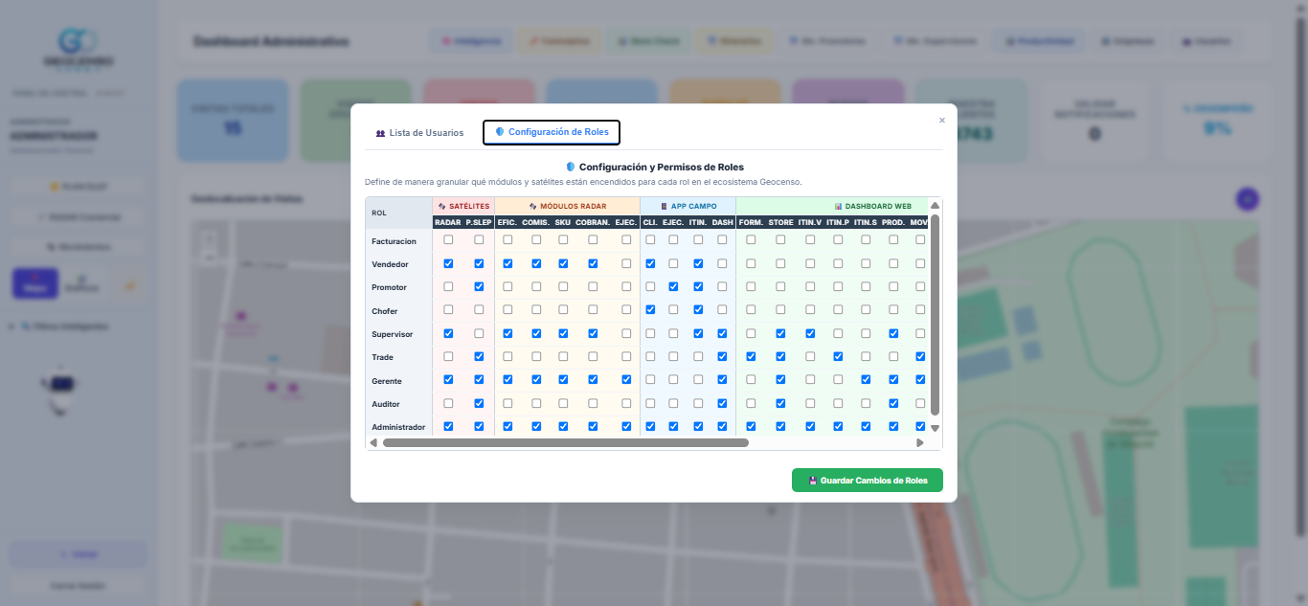Enable RADAR checkbox for Facturacion role
Screen dimensions: 1308x606
448,240
